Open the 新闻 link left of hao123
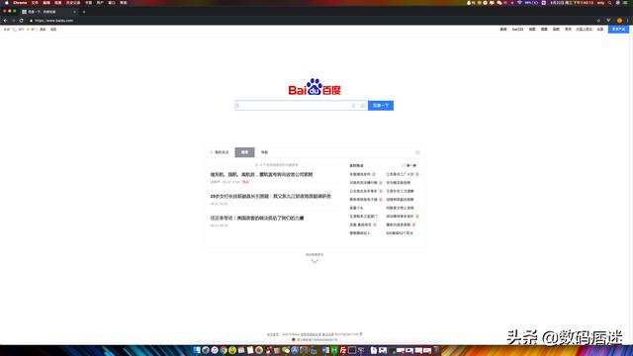The image size is (633, 356). pos(503,30)
